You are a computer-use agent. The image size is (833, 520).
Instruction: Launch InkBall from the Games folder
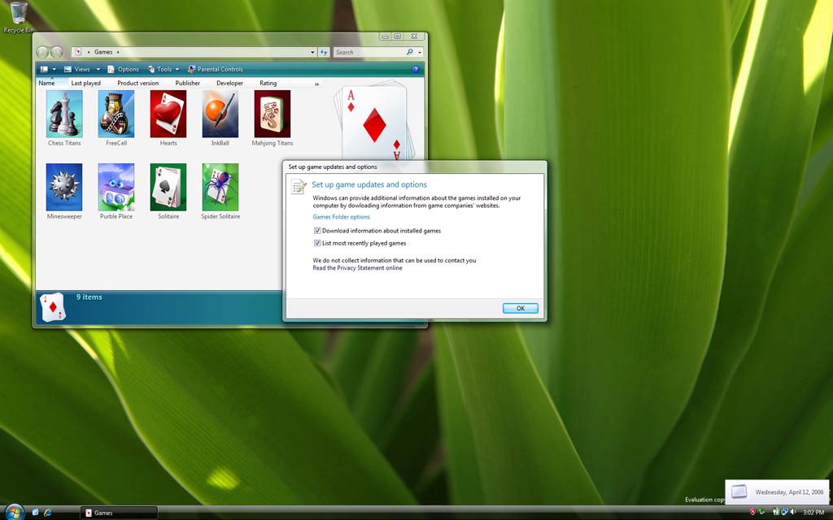click(x=220, y=115)
